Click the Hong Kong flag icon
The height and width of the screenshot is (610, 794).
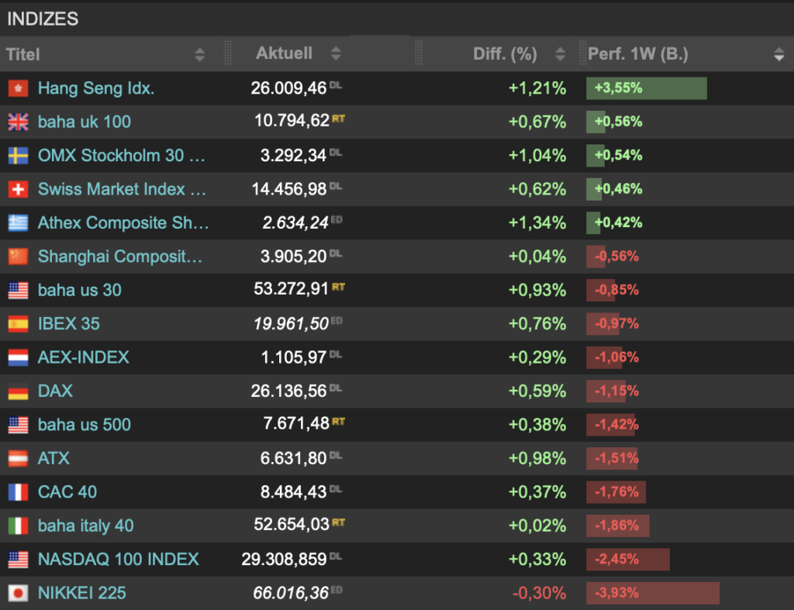(19, 88)
